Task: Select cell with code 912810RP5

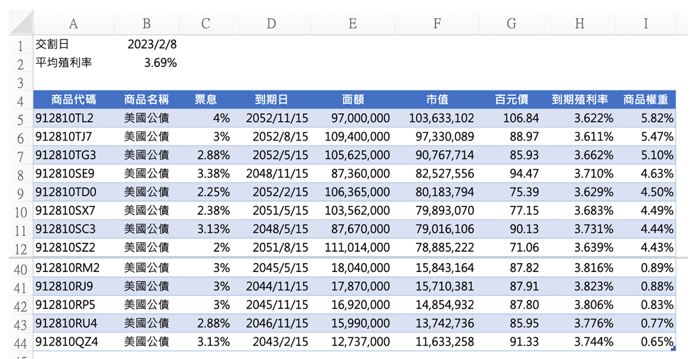Action: pos(74,305)
